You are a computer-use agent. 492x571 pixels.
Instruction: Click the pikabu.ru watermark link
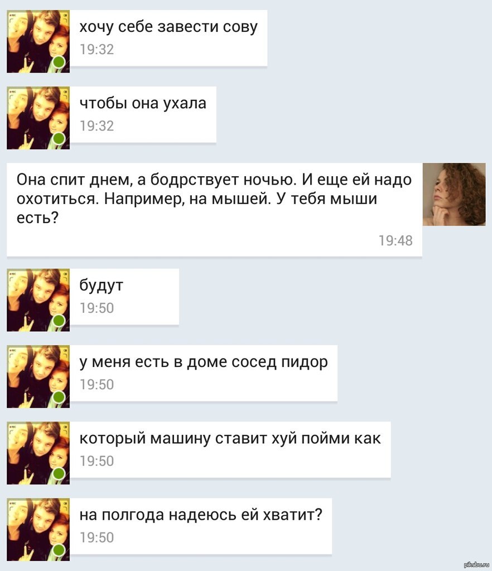click(476, 564)
